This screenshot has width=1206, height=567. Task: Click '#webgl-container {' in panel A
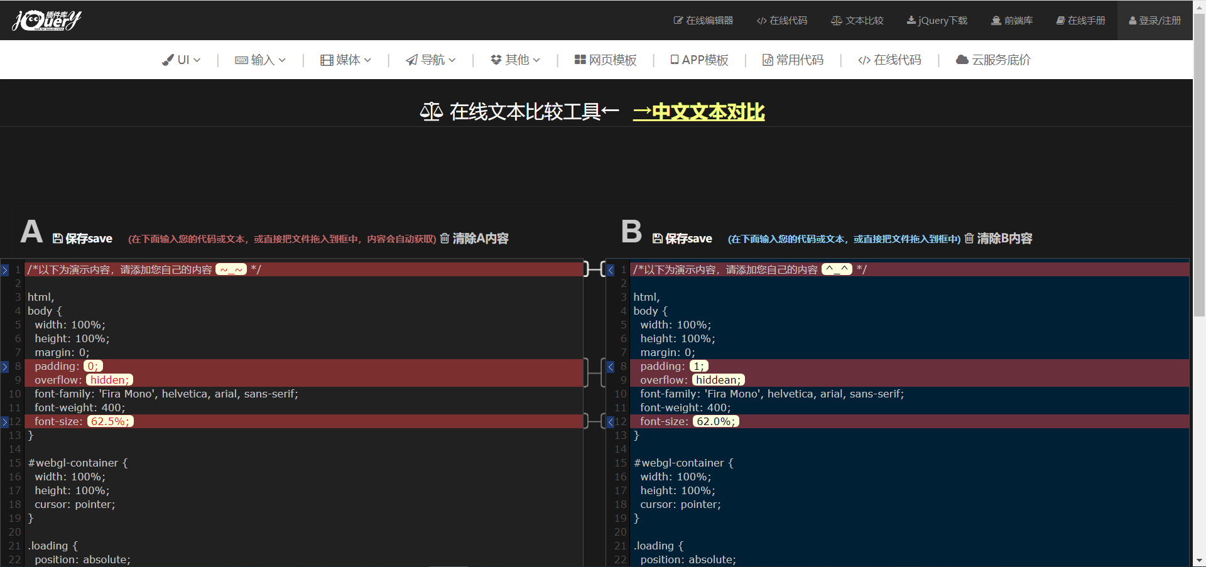[x=78, y=463]
